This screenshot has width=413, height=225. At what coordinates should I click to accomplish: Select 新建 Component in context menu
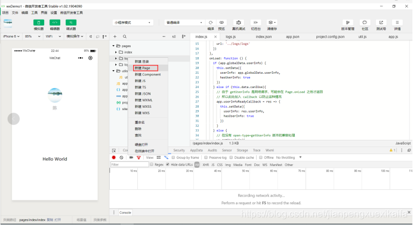(148, 74)
